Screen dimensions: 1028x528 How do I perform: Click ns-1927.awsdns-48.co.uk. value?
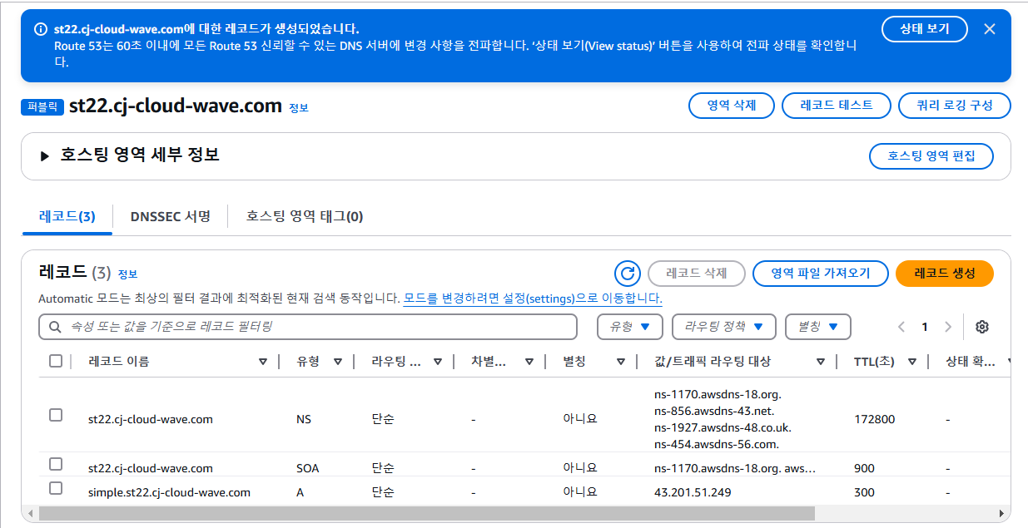pyautogui.click(x=723, y=427)
